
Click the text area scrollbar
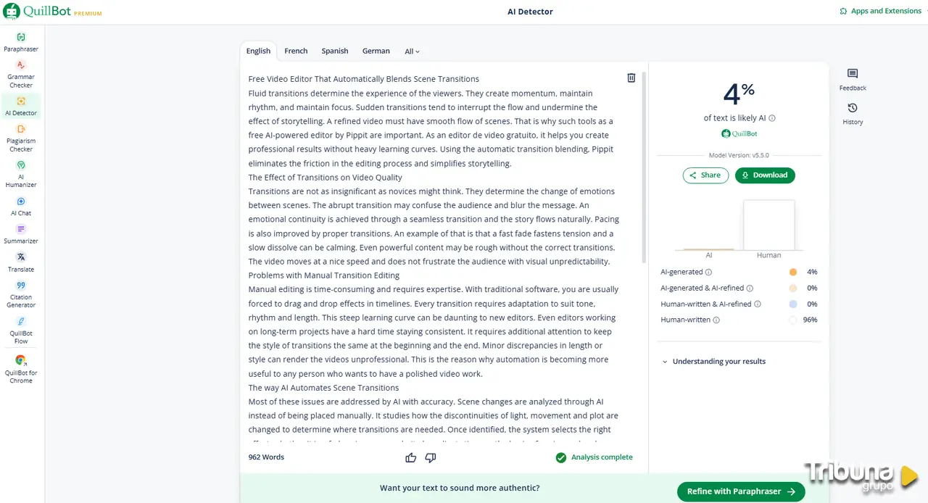click(x=642, y=167)
